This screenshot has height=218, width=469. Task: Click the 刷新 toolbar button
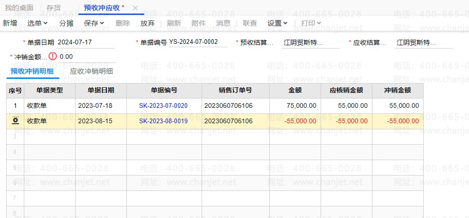point(174,23)
